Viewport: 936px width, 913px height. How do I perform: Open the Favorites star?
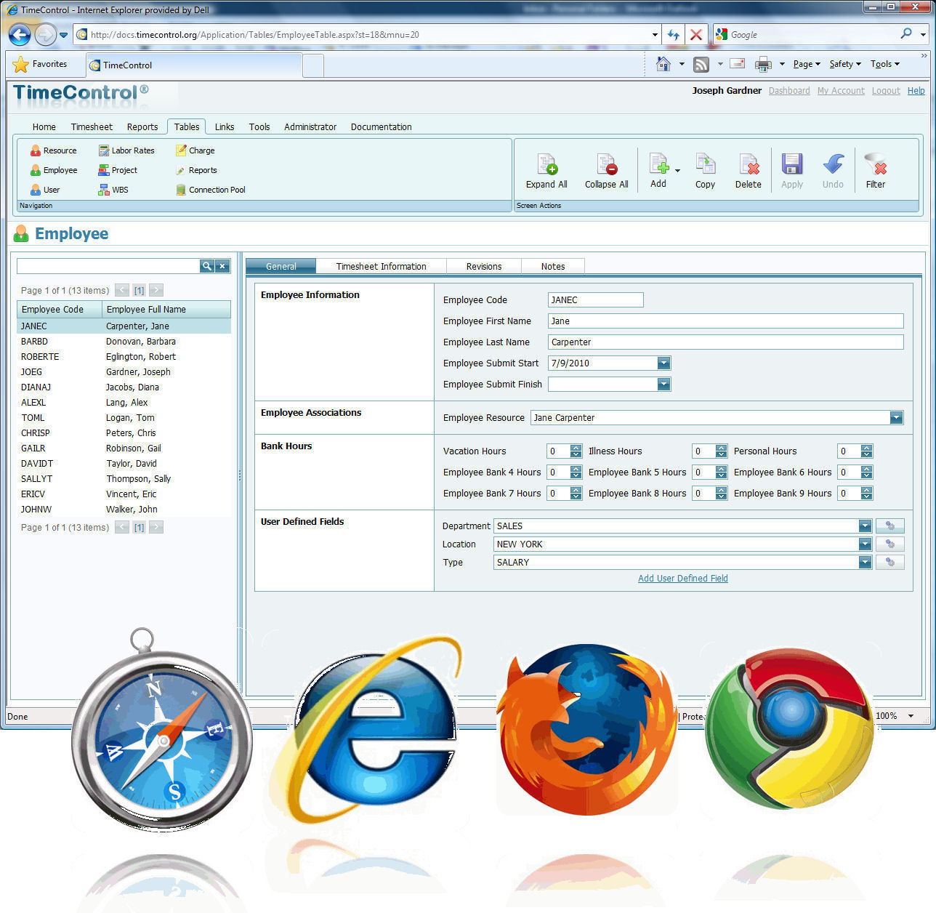[21, 64]
